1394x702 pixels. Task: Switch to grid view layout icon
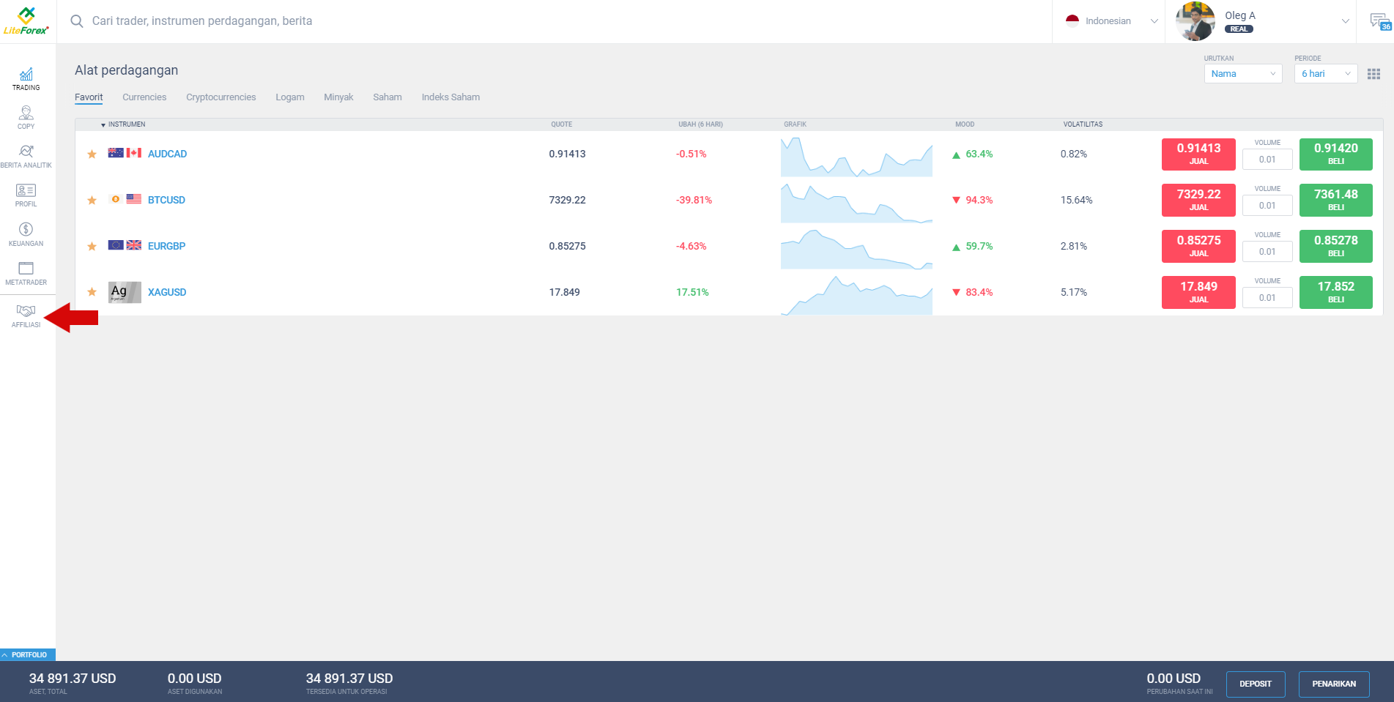[x=1373, y=74]
